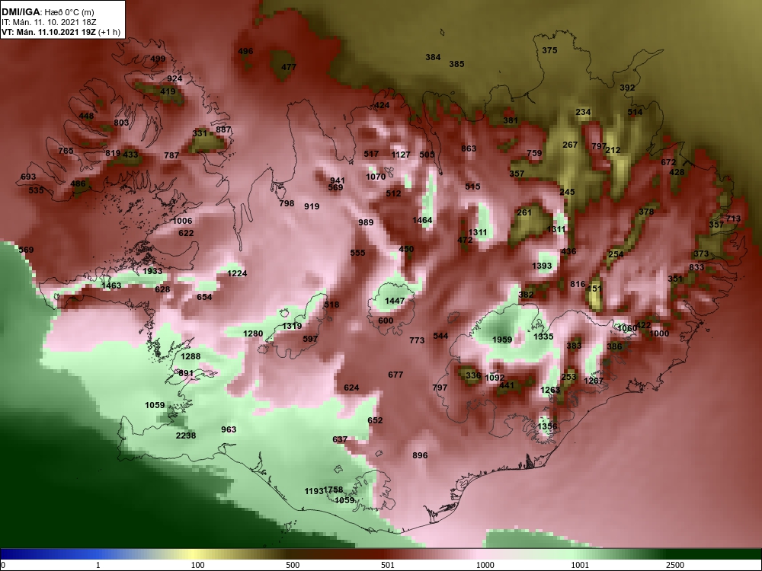
Task: Click the map value '234'
Action: click(x=583, y=112)
